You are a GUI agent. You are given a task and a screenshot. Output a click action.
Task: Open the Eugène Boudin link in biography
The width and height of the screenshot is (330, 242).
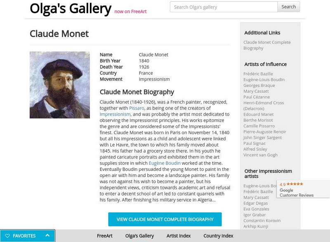point(165,163)
